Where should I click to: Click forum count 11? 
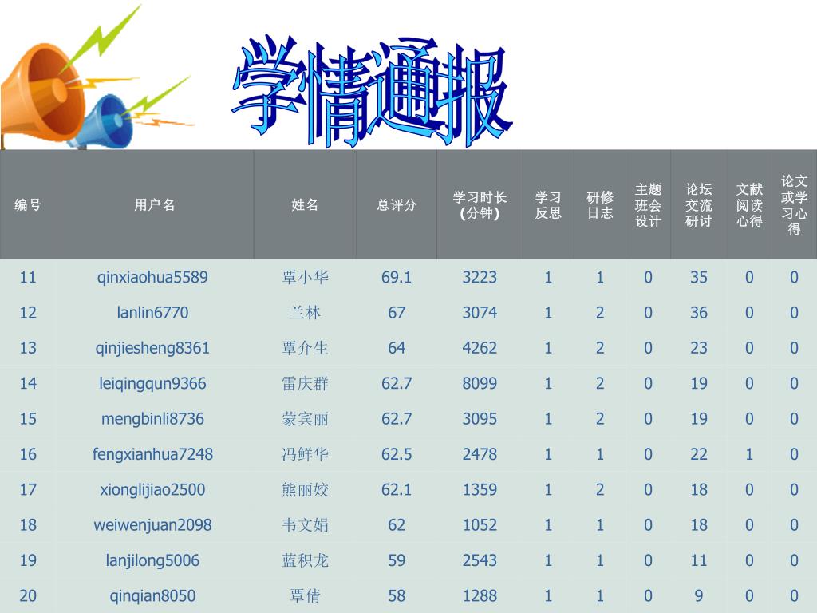[x=699, y=561]
